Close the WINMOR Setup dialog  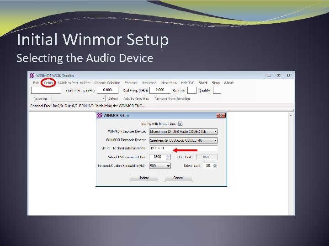(x=221, y=115)
